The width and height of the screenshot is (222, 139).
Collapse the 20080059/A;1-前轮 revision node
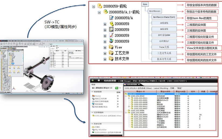(99, 12)
